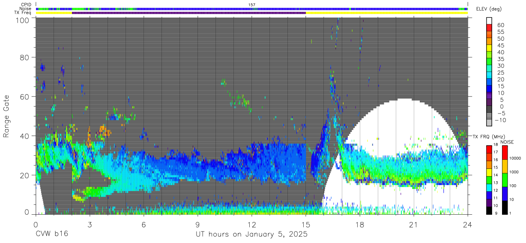Image resolution: width=526 pixels, height=243 pixels.
Task: Click the '15' hour tick on UT axis
Action: tap(306, 224)
